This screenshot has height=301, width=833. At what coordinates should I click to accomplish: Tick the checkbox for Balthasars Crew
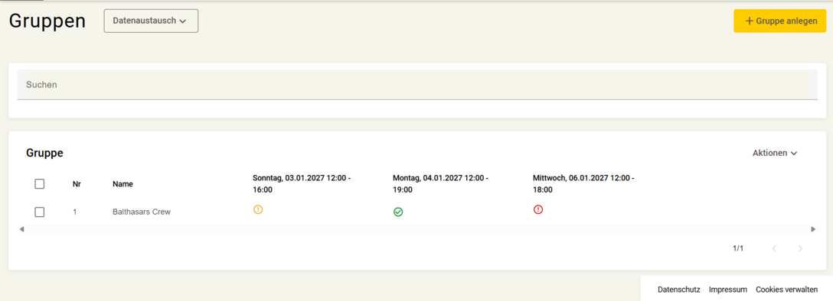click(x=39, y=212)
